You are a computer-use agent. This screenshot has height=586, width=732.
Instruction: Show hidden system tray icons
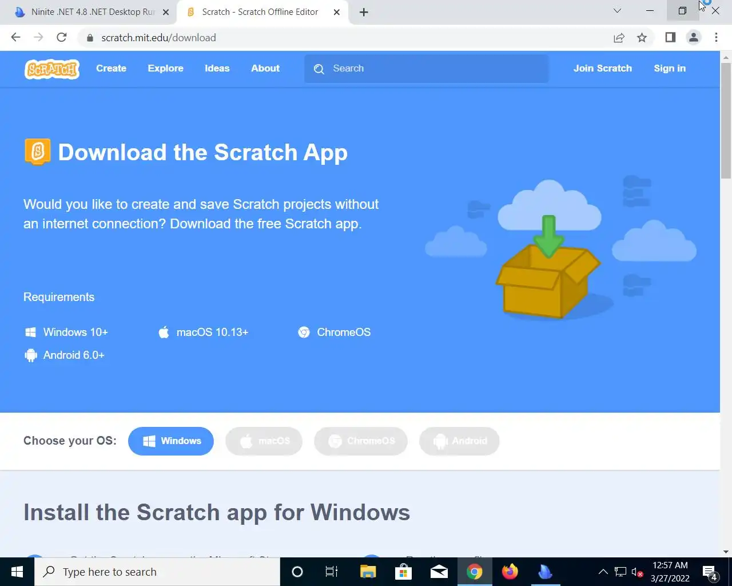click(x=603, y=572)
